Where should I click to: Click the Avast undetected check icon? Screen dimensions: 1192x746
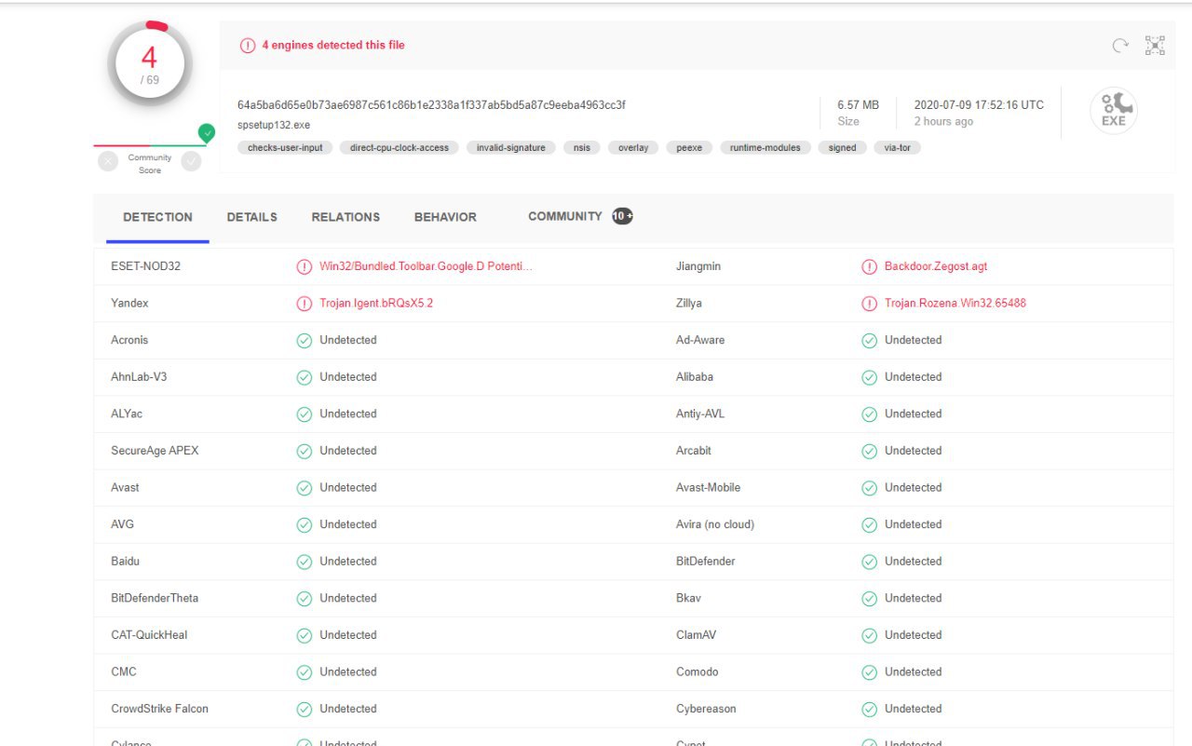(x=304, y=488)
